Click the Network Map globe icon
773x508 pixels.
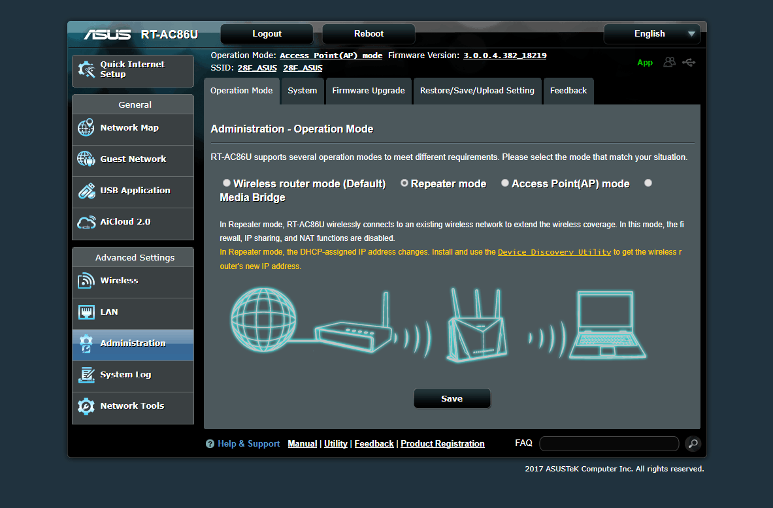(x=86, y=127)
